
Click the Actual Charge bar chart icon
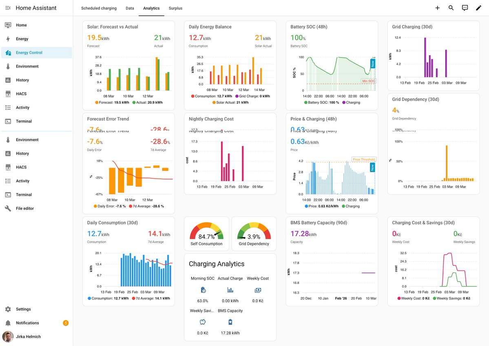pos(230,290)
